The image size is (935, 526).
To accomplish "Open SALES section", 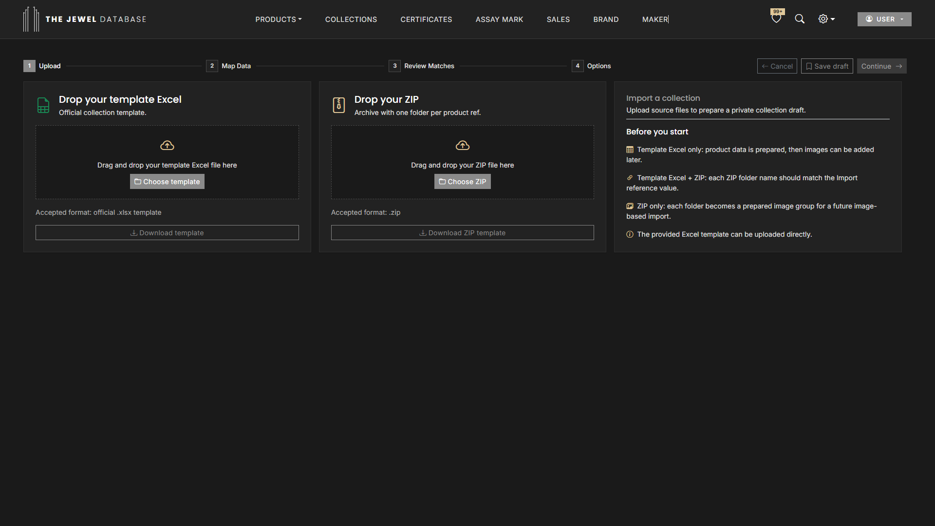I will (x=558, y=19).
